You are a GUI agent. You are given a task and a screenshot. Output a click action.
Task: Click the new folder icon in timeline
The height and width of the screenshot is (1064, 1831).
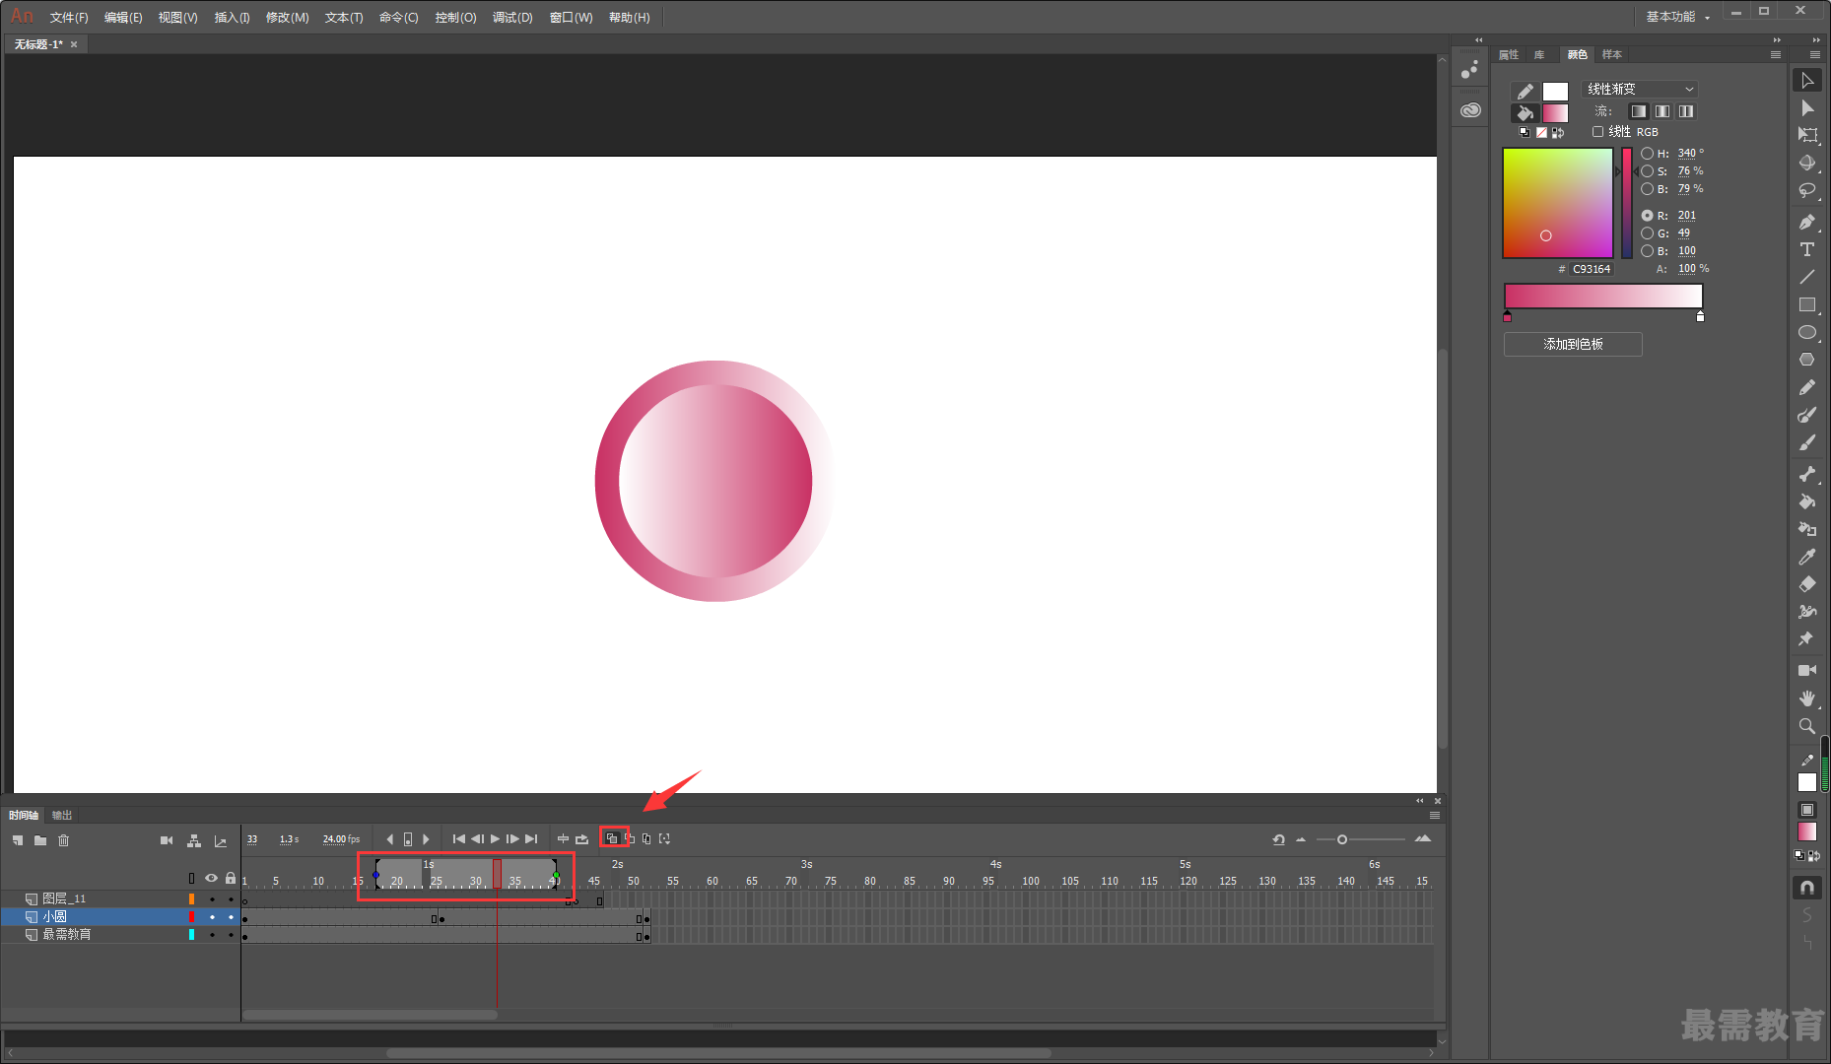pos(40,840)
